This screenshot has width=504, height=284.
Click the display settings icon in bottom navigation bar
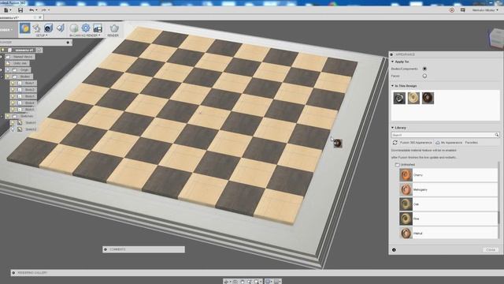click(268, 282)
